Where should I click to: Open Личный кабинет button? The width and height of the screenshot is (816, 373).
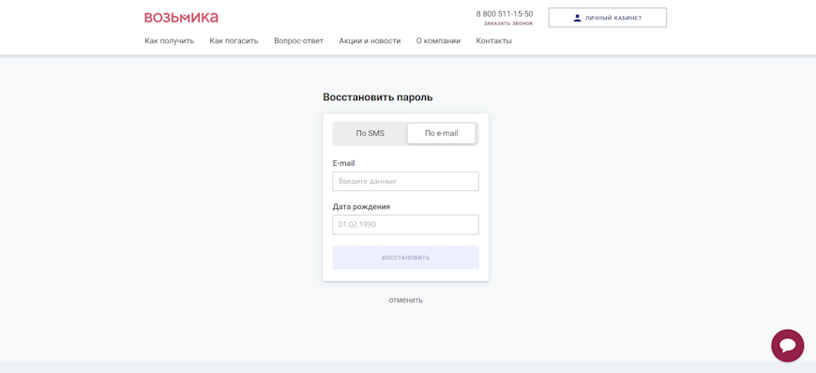[x=608, y=18]
